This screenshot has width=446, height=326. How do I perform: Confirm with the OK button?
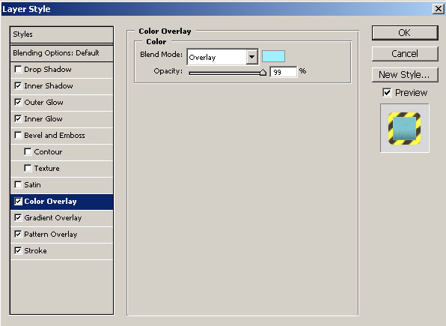pos(405,33)
